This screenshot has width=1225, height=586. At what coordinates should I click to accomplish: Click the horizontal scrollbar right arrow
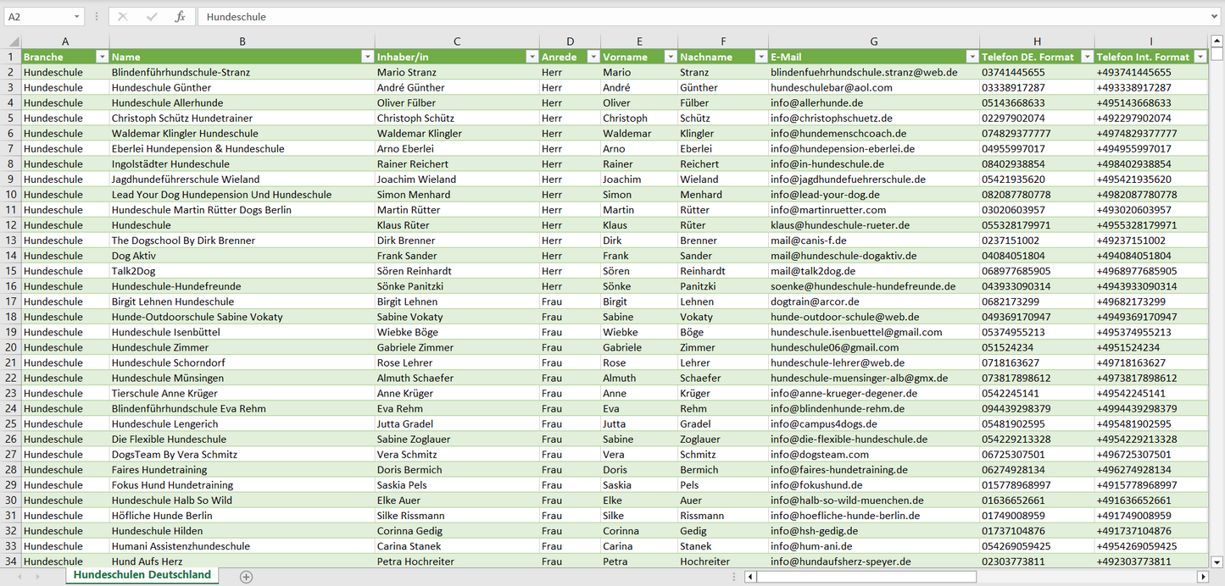pyautogui.click(x=1202, y=577)
